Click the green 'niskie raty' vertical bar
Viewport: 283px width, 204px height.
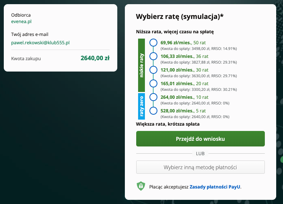pos(141,64)
